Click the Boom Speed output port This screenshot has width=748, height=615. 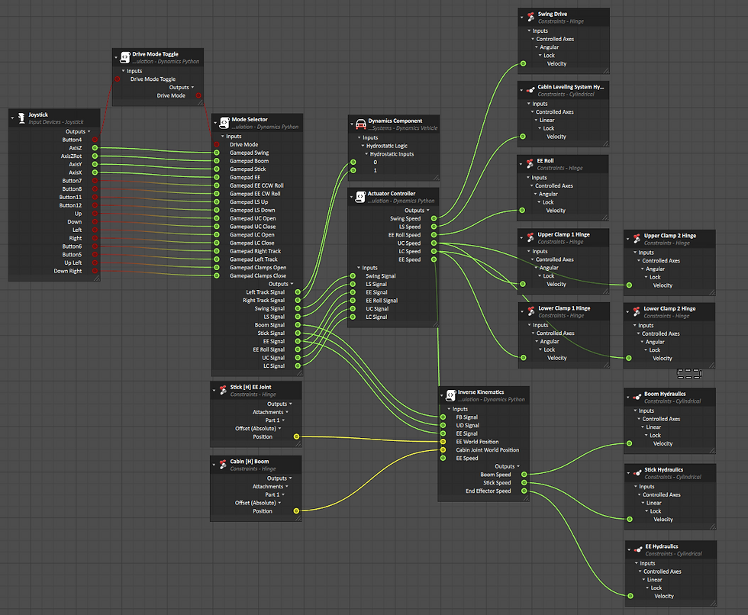click(x=524, y=475)
